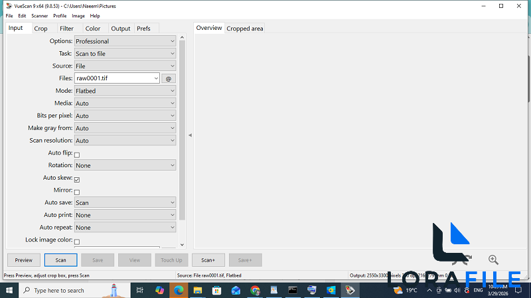Viewport: 531px width, 298px height.
Task: Show the Cropped area tab
Action: (245, 29)
